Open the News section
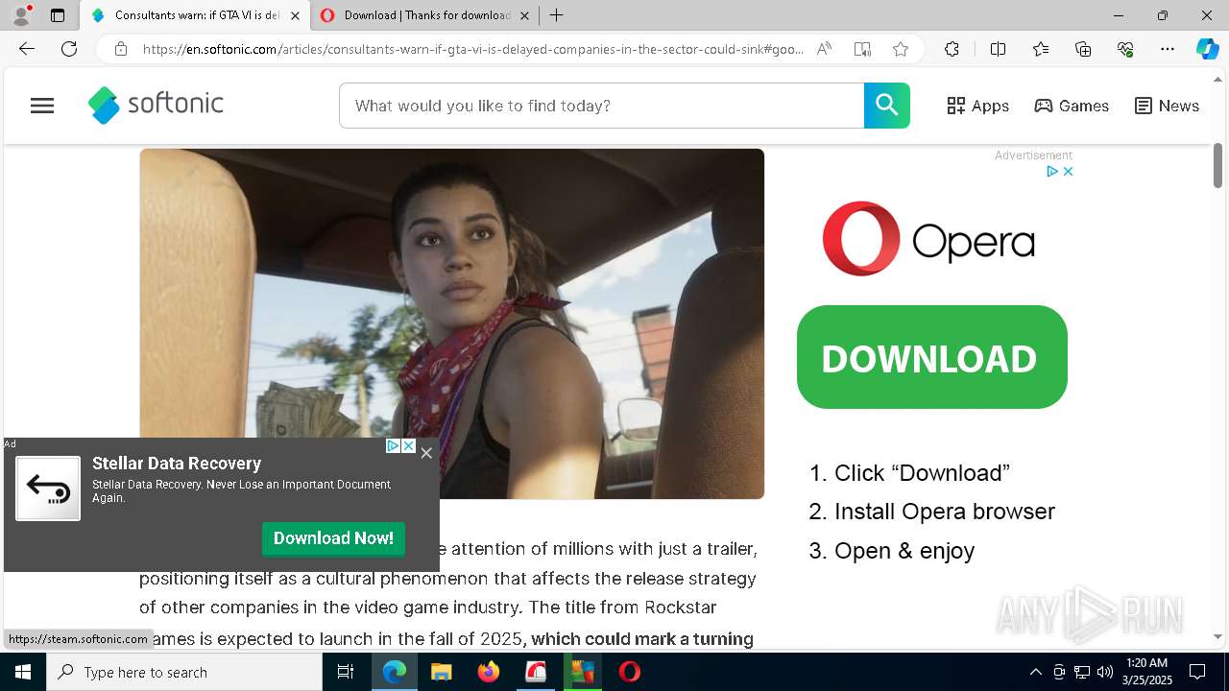 pyautogui.click(x=1167, y=106)
